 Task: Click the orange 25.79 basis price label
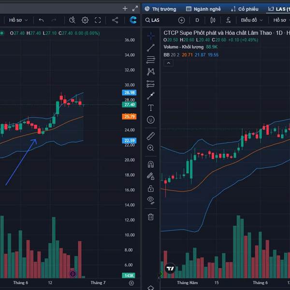coord(129,116)
